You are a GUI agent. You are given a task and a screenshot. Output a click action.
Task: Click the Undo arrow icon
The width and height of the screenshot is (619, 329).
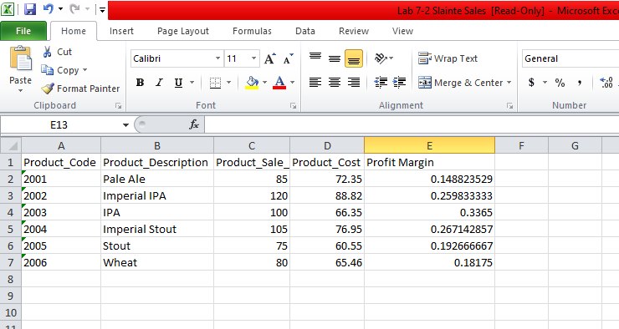click(x=48, y=8)
